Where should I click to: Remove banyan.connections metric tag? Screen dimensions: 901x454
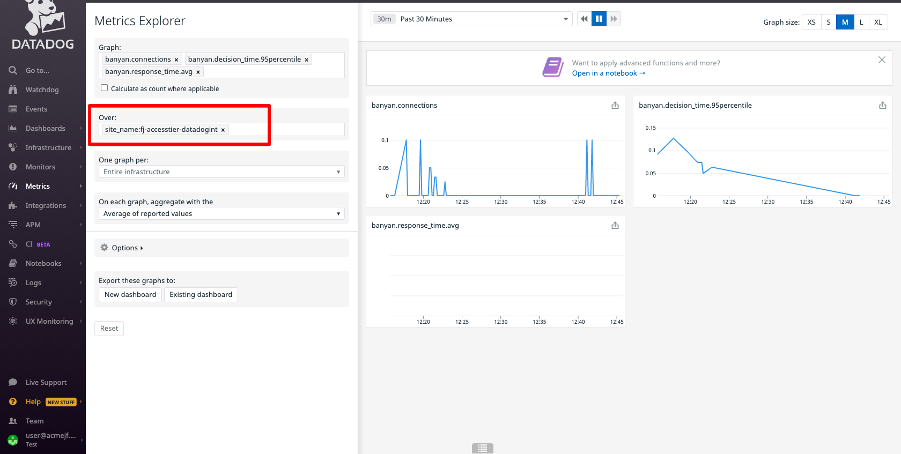pyautogui.click(x=176, y=59)
